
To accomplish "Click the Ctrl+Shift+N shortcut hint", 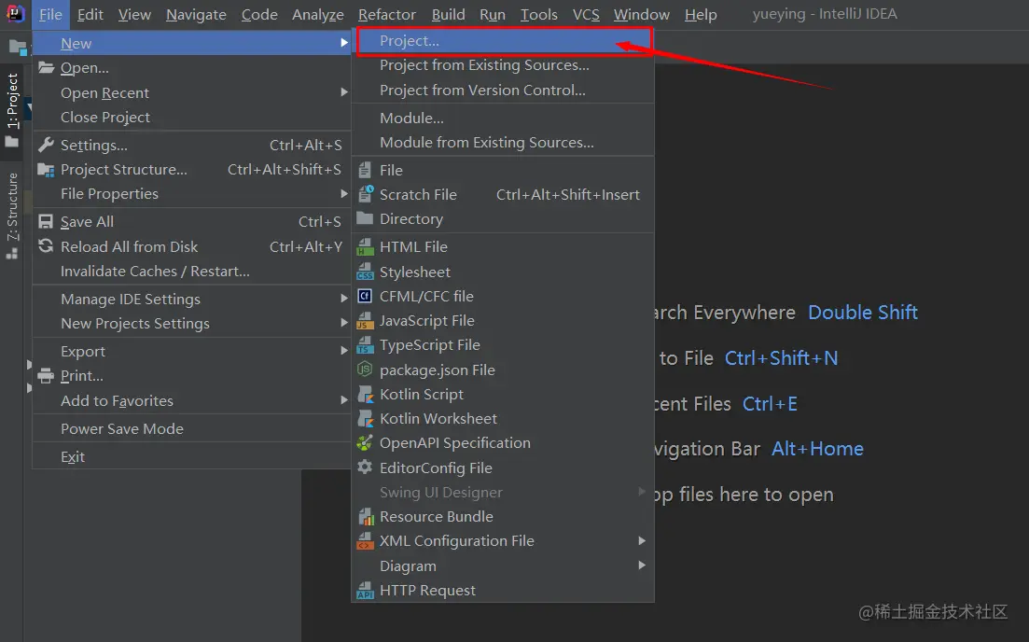I will click(781, 357).
